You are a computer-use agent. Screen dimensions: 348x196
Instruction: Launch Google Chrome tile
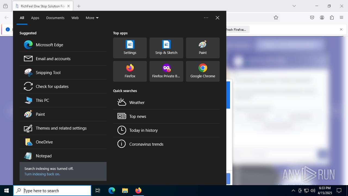coord(203,71)
